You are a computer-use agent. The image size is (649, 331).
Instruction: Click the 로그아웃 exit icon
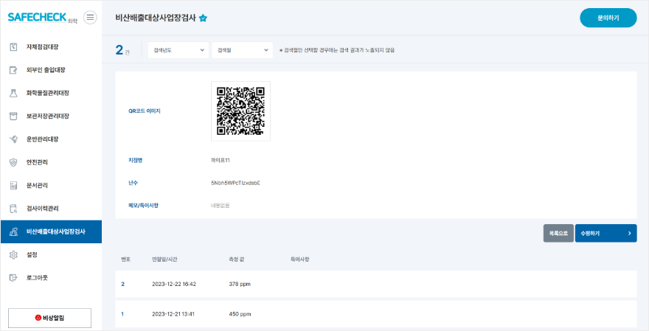(13, 278)
